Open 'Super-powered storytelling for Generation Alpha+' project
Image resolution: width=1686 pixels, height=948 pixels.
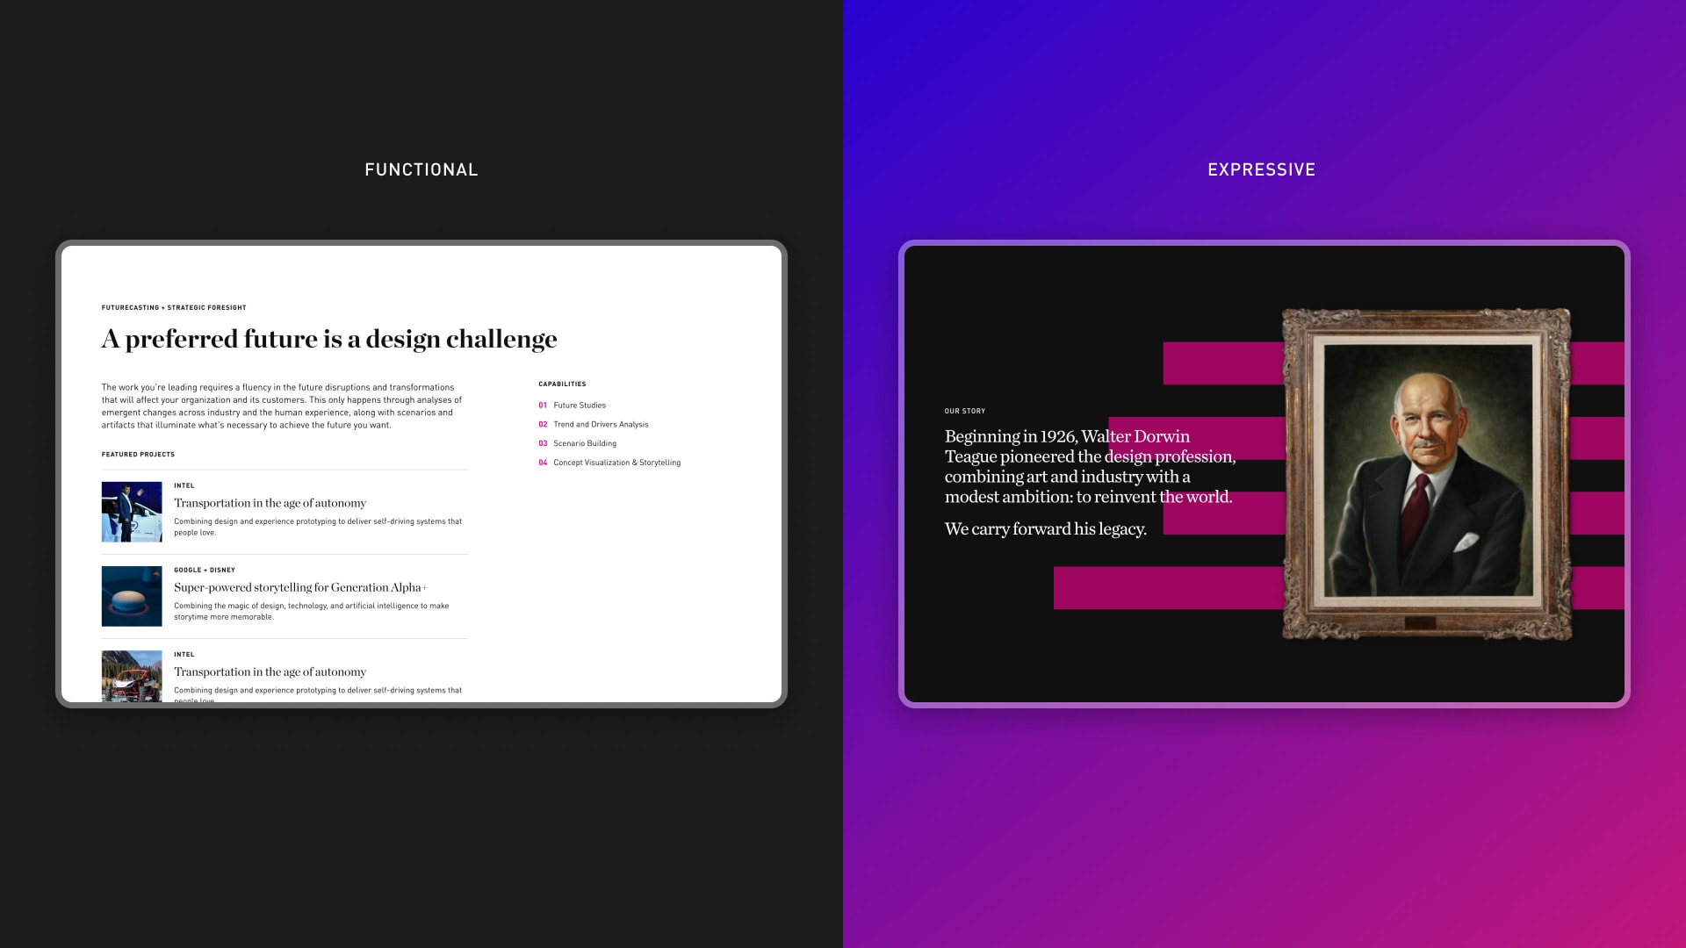point(300,587)
